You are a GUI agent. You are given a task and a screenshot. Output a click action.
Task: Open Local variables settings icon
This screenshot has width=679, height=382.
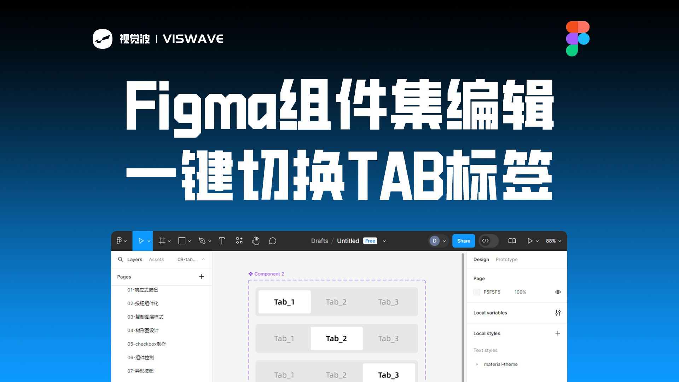click(x=558, y=313)
